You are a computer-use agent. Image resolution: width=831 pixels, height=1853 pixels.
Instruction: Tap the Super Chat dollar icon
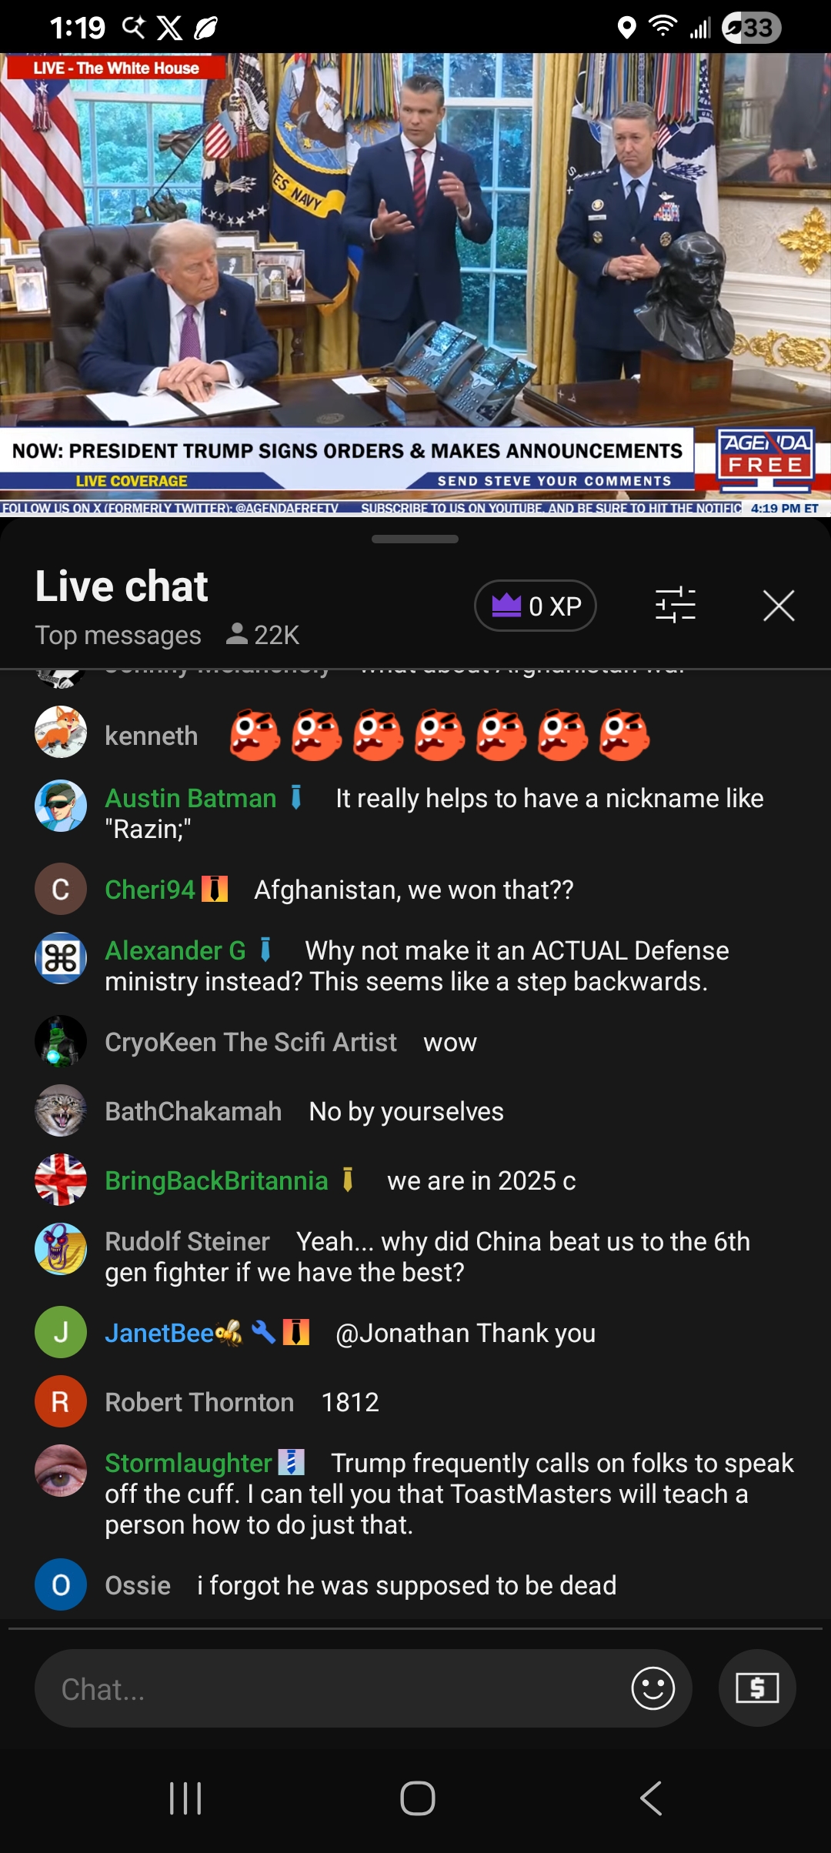coord(757,1688)
